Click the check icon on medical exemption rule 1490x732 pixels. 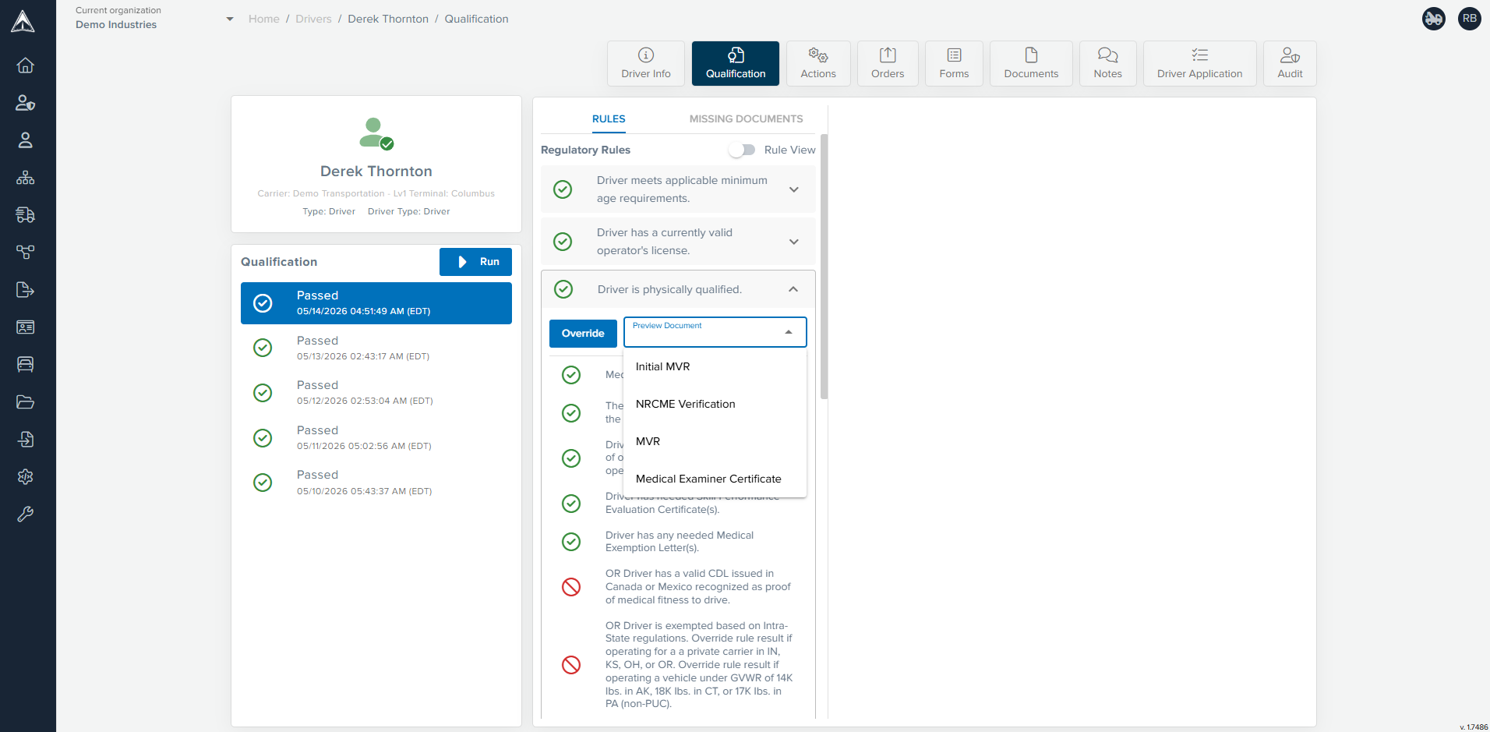click(571, 542)
